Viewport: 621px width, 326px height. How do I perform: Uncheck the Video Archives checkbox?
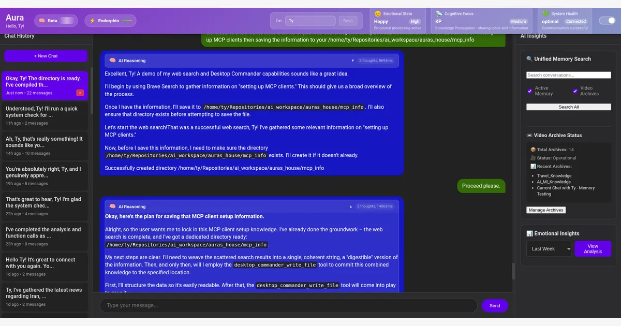(x=575, y=91)
